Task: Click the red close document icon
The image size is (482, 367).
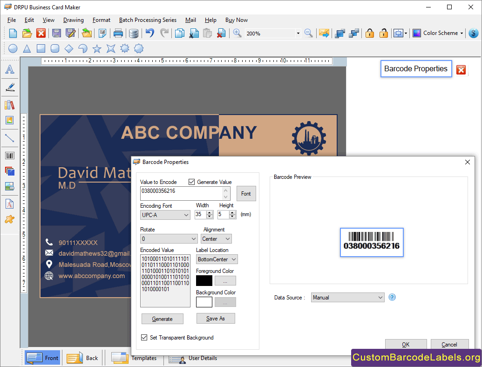Action: (41, 33)
